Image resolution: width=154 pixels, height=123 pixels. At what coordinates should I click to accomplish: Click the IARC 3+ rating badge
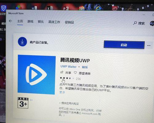click(x=23, y=103)
